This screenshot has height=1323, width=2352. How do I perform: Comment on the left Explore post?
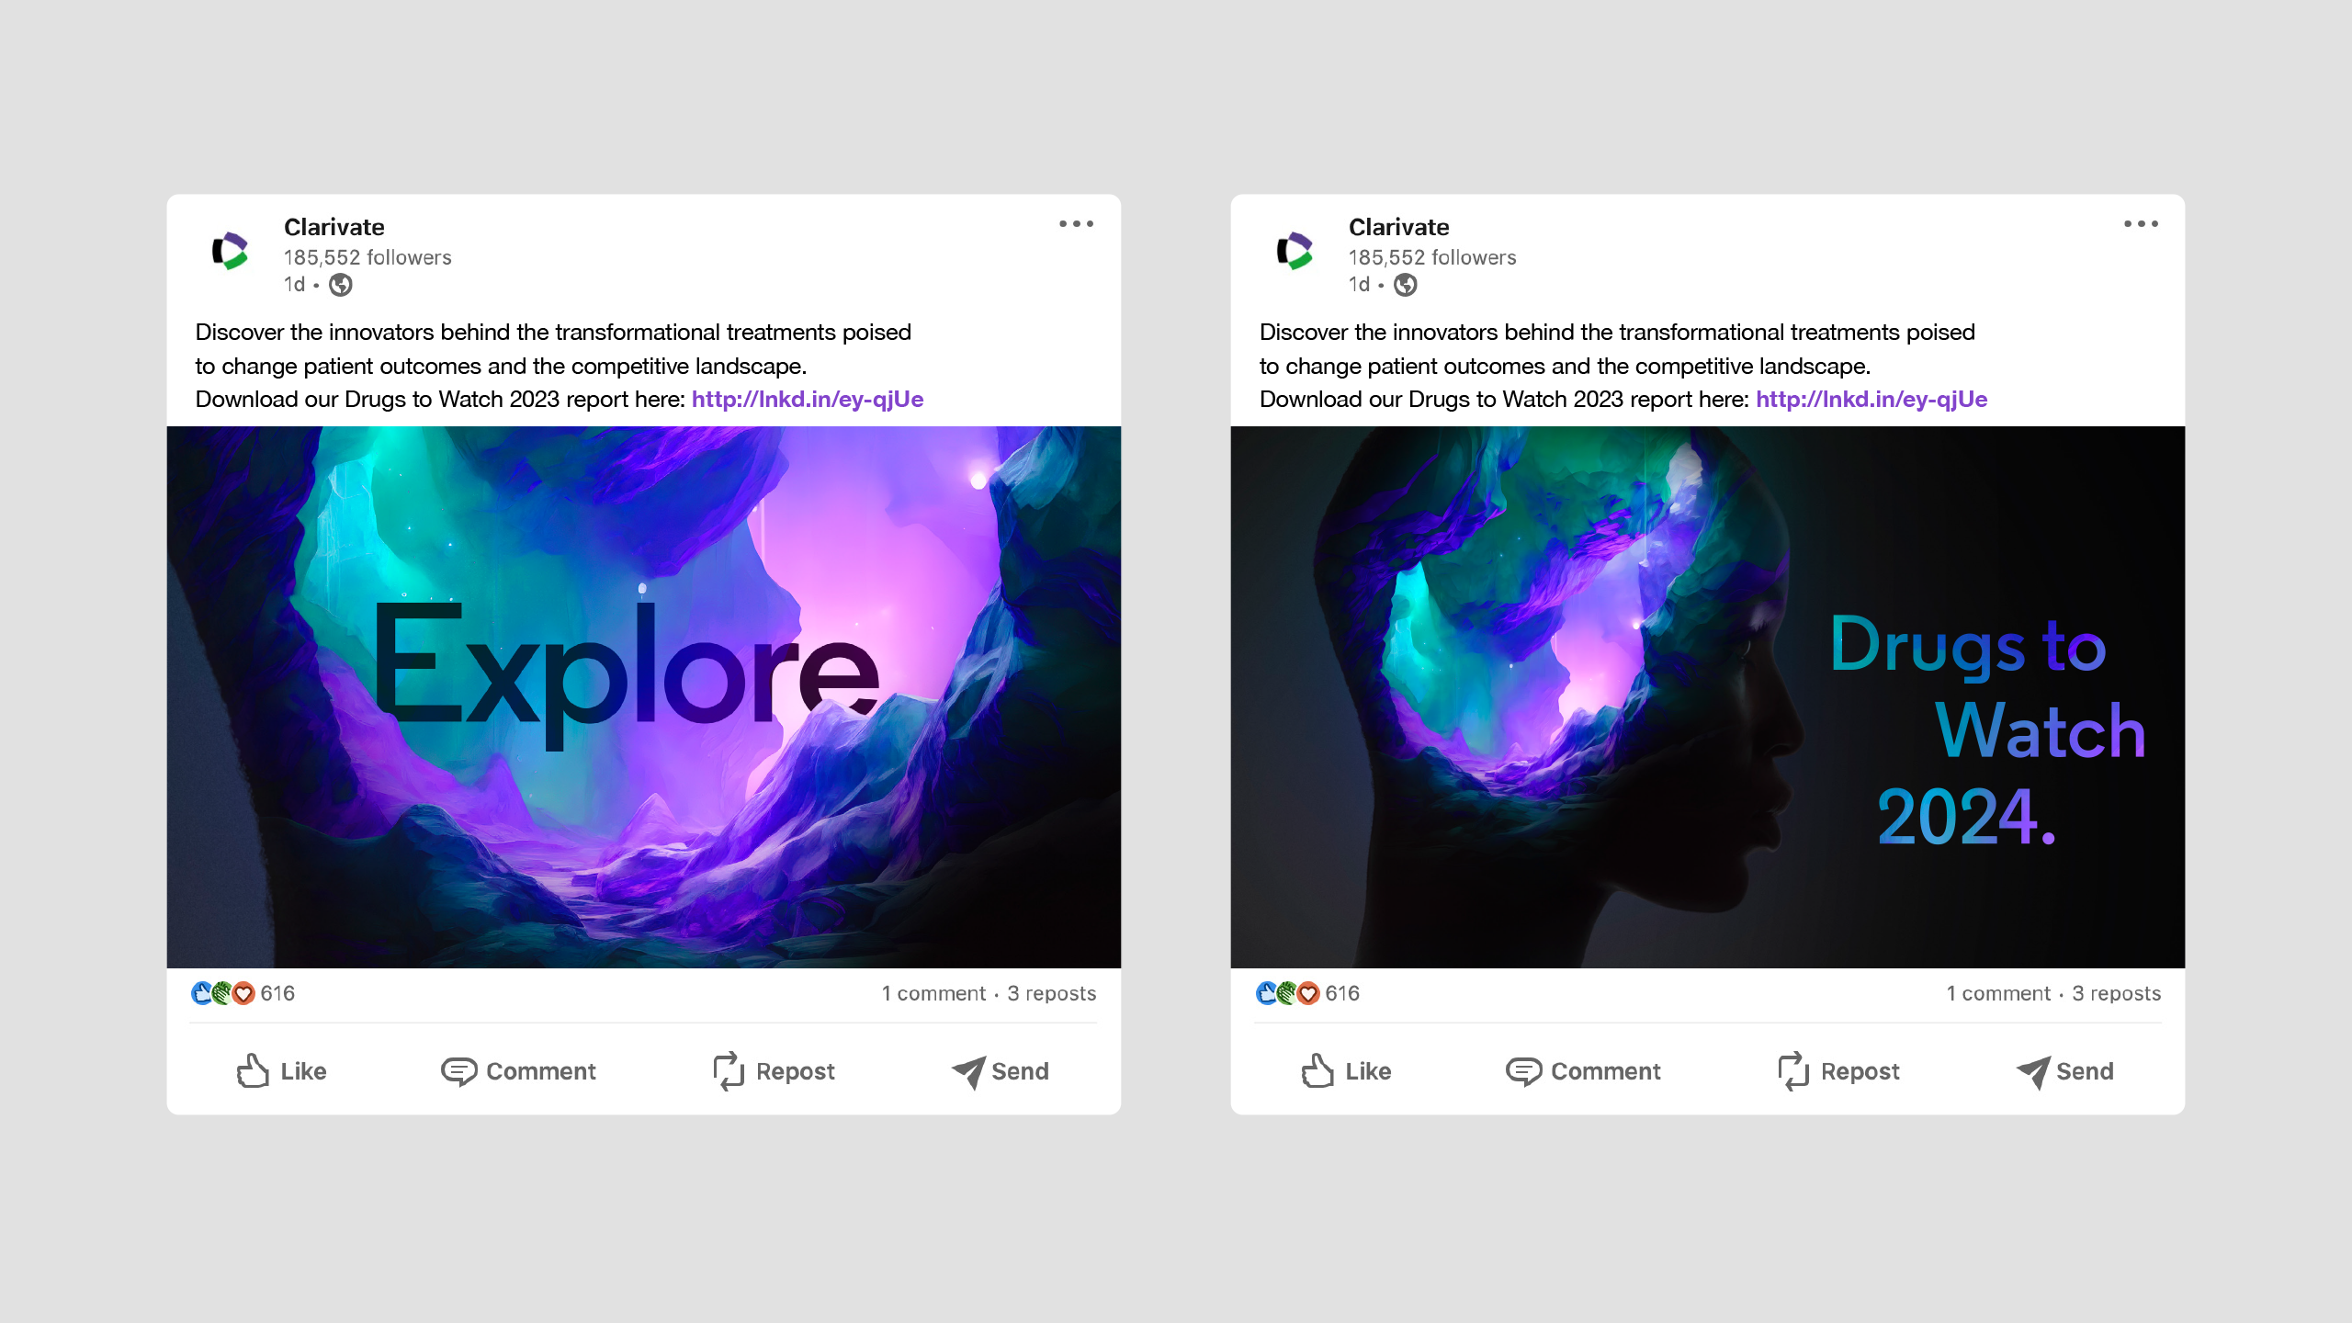[518, 1071]
